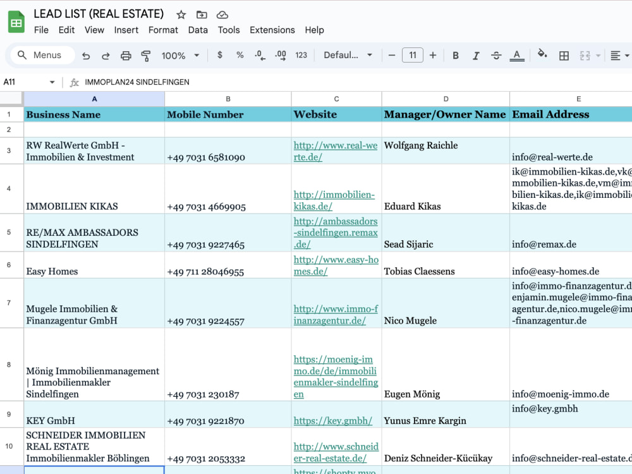The image size is (632, 474).
Task: Expand the name box dropdown arrow
Action: pyautogui.click(x=52, y=82)
